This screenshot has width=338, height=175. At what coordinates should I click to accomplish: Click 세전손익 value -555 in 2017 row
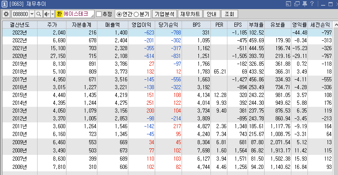point(326,79)
